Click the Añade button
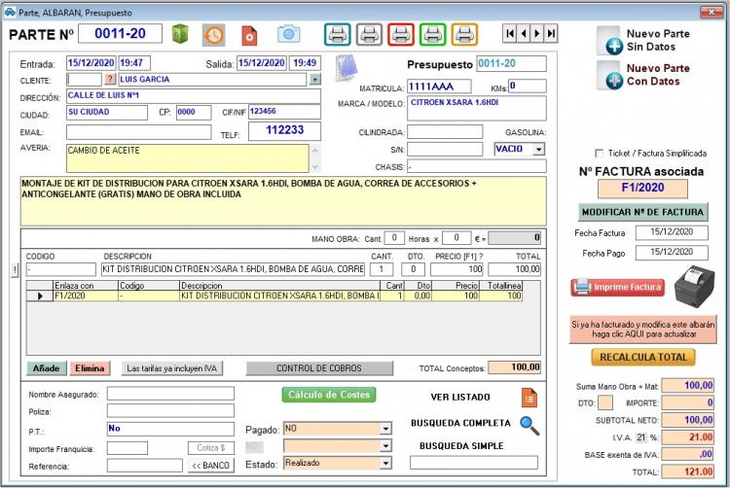 click(47, 368)
